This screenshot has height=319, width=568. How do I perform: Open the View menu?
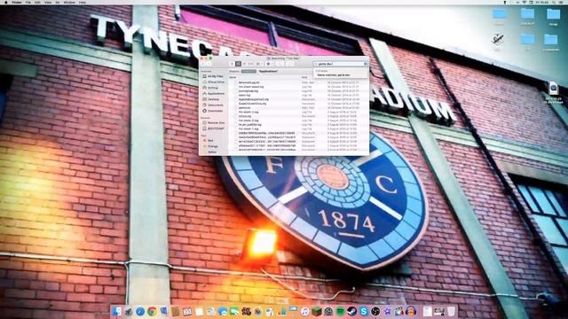[48, 2]
